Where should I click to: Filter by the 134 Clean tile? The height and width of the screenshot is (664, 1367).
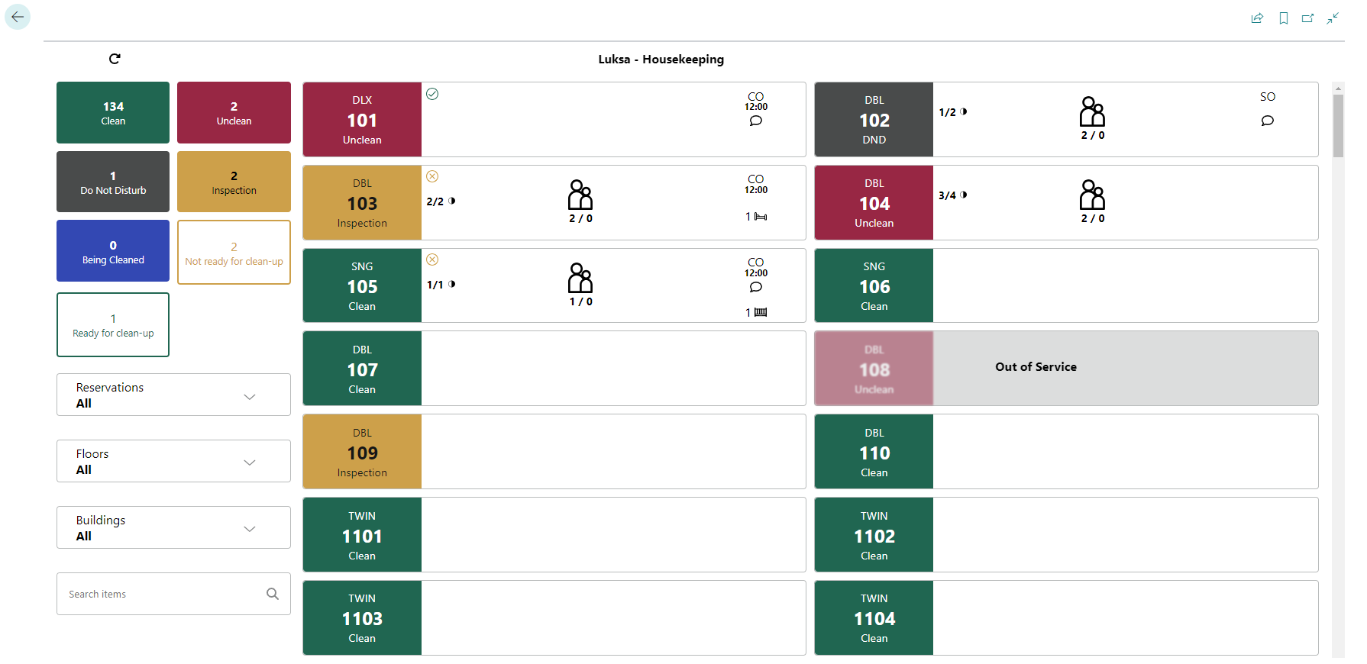[113, 113]
